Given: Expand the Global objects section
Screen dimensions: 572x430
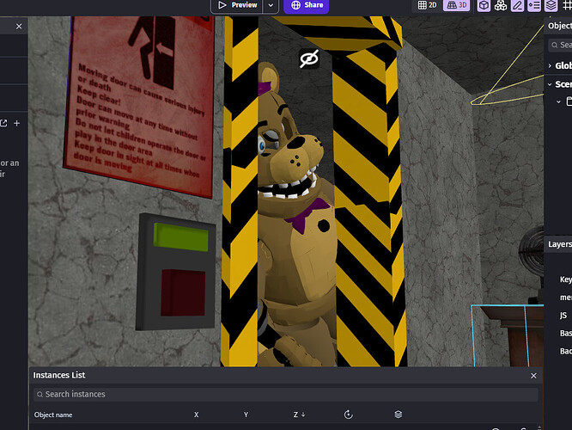Looking at the screenshot, I should point(550,65).
